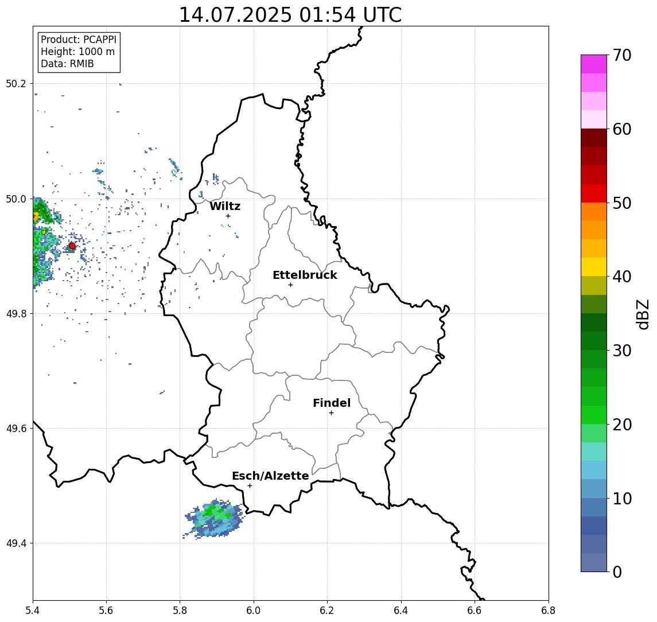Screen dimensions: 657x622
Task: Click the cross marker below the Findel label
Action: pos(331,413)
